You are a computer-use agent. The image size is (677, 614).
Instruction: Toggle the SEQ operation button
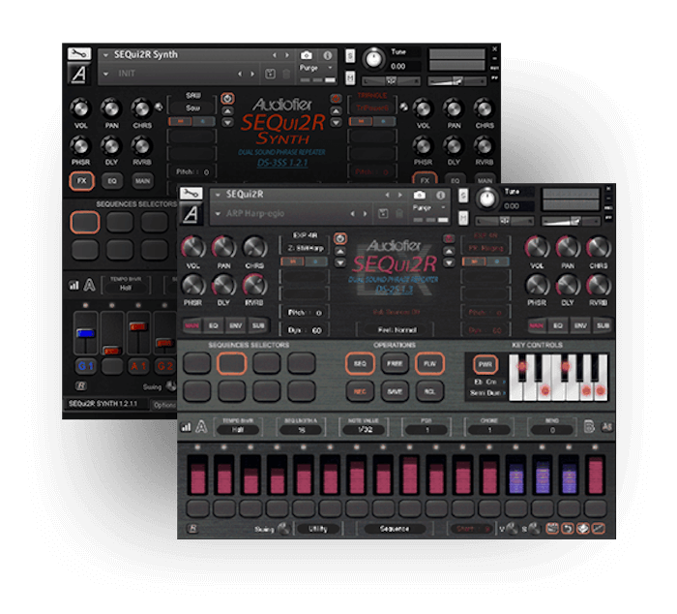(x=360, y=364)
